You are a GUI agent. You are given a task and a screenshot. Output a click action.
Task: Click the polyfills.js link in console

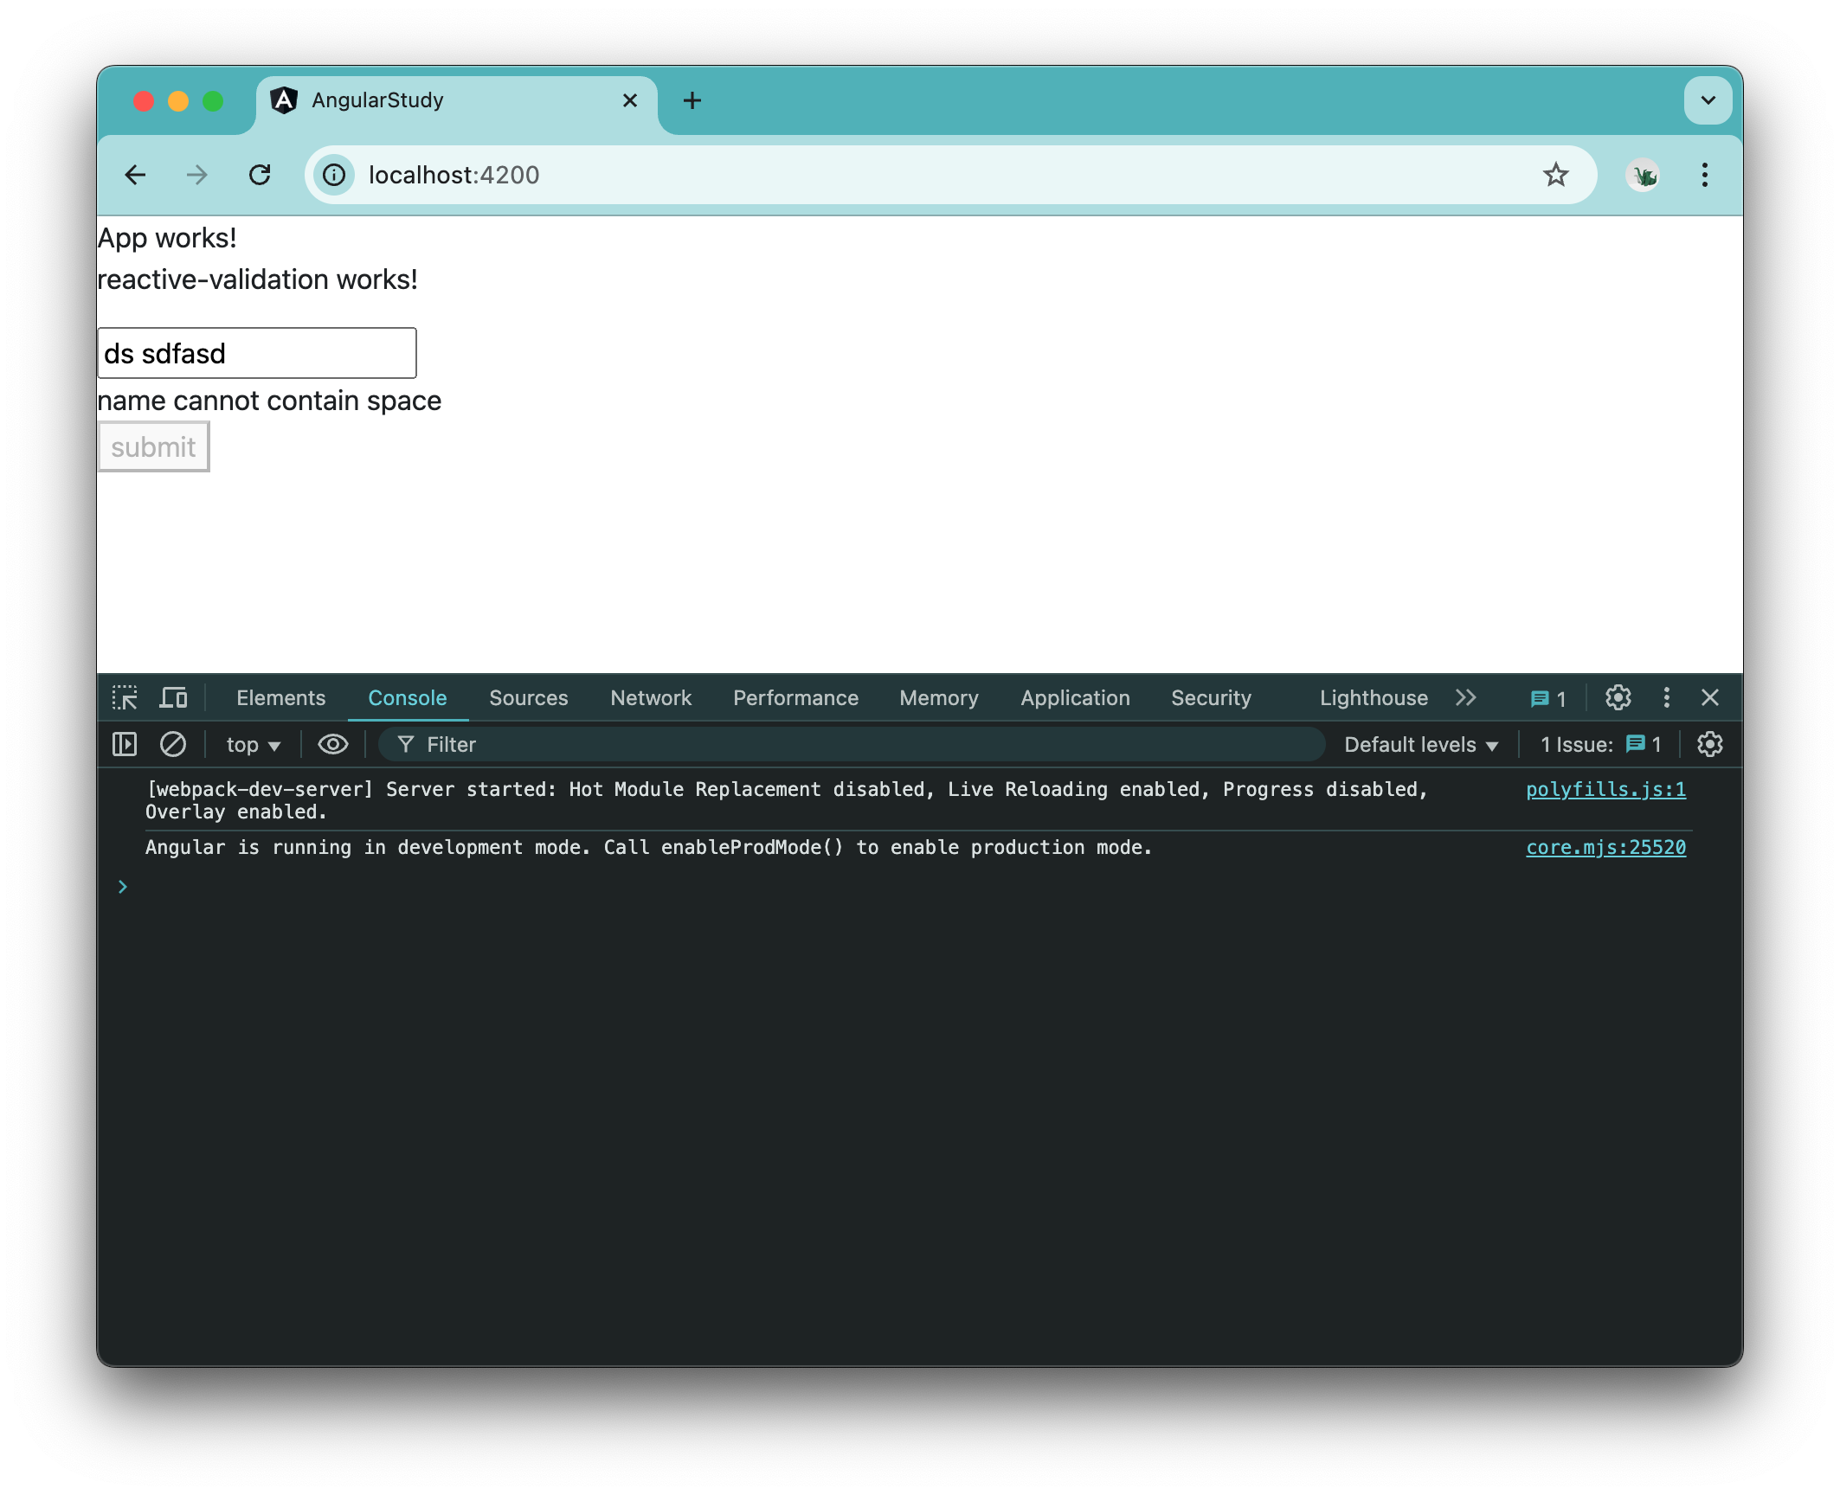[1606, 789]
